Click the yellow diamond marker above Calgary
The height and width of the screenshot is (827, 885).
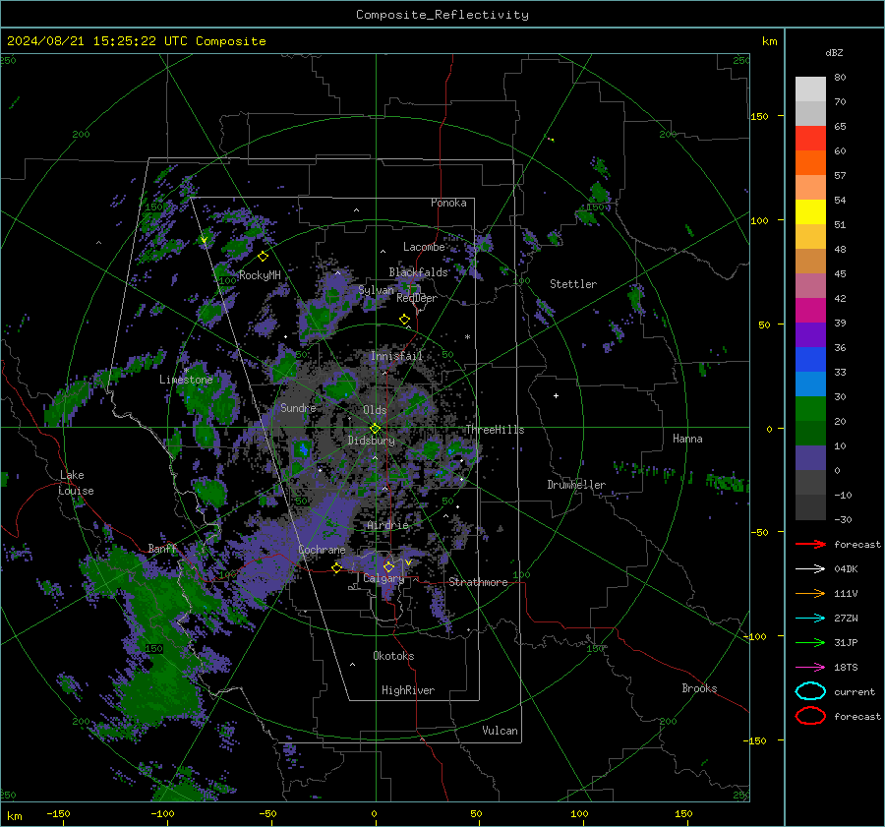388,566
